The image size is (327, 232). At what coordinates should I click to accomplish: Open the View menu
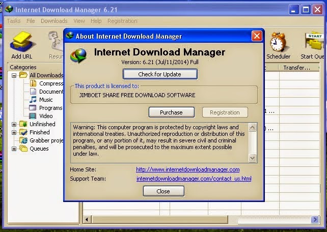(79, 21)
